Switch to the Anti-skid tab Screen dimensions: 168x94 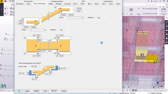tap(67, 4)
